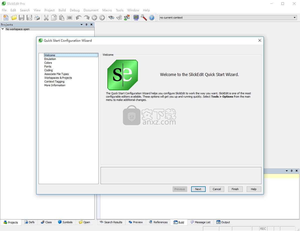The image size is (300, 231).
Task: Click the Save floppy disk icon
Action: 22,18
